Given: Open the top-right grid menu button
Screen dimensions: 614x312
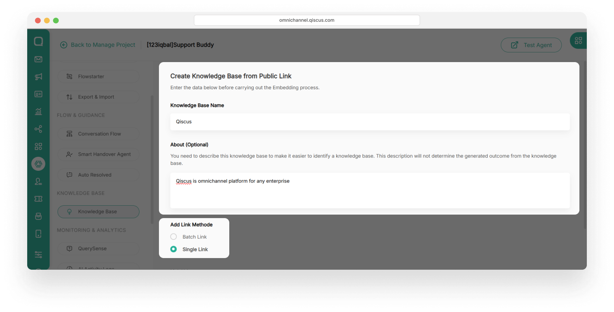Looking at the screenshot, I should pyautogui.click(x=578, y=40).
